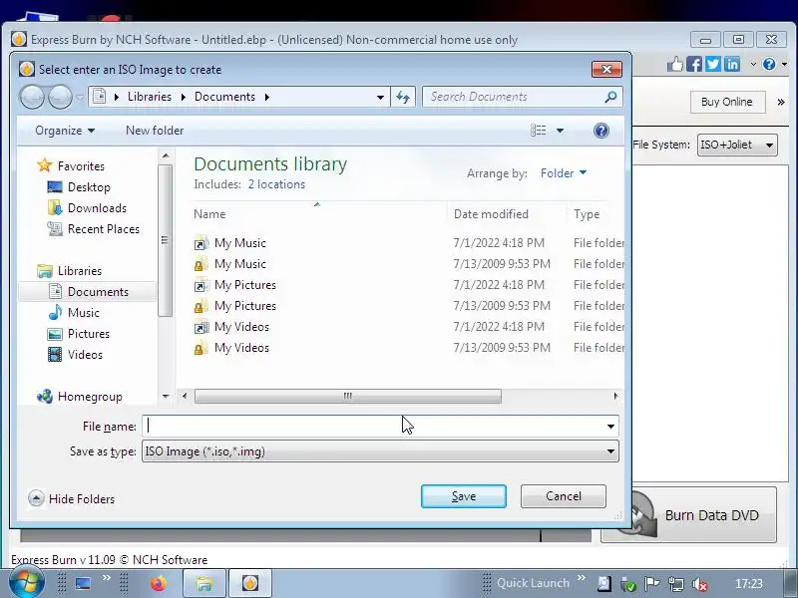Select Music library in navigation pane
Image resolution: width=798 pixels, height=598 pixels.
(x=84, y=313)
